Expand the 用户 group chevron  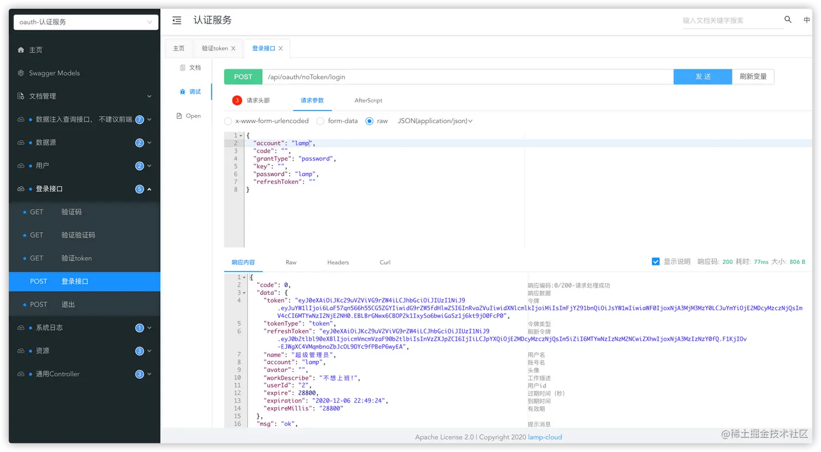coord(149,166)
